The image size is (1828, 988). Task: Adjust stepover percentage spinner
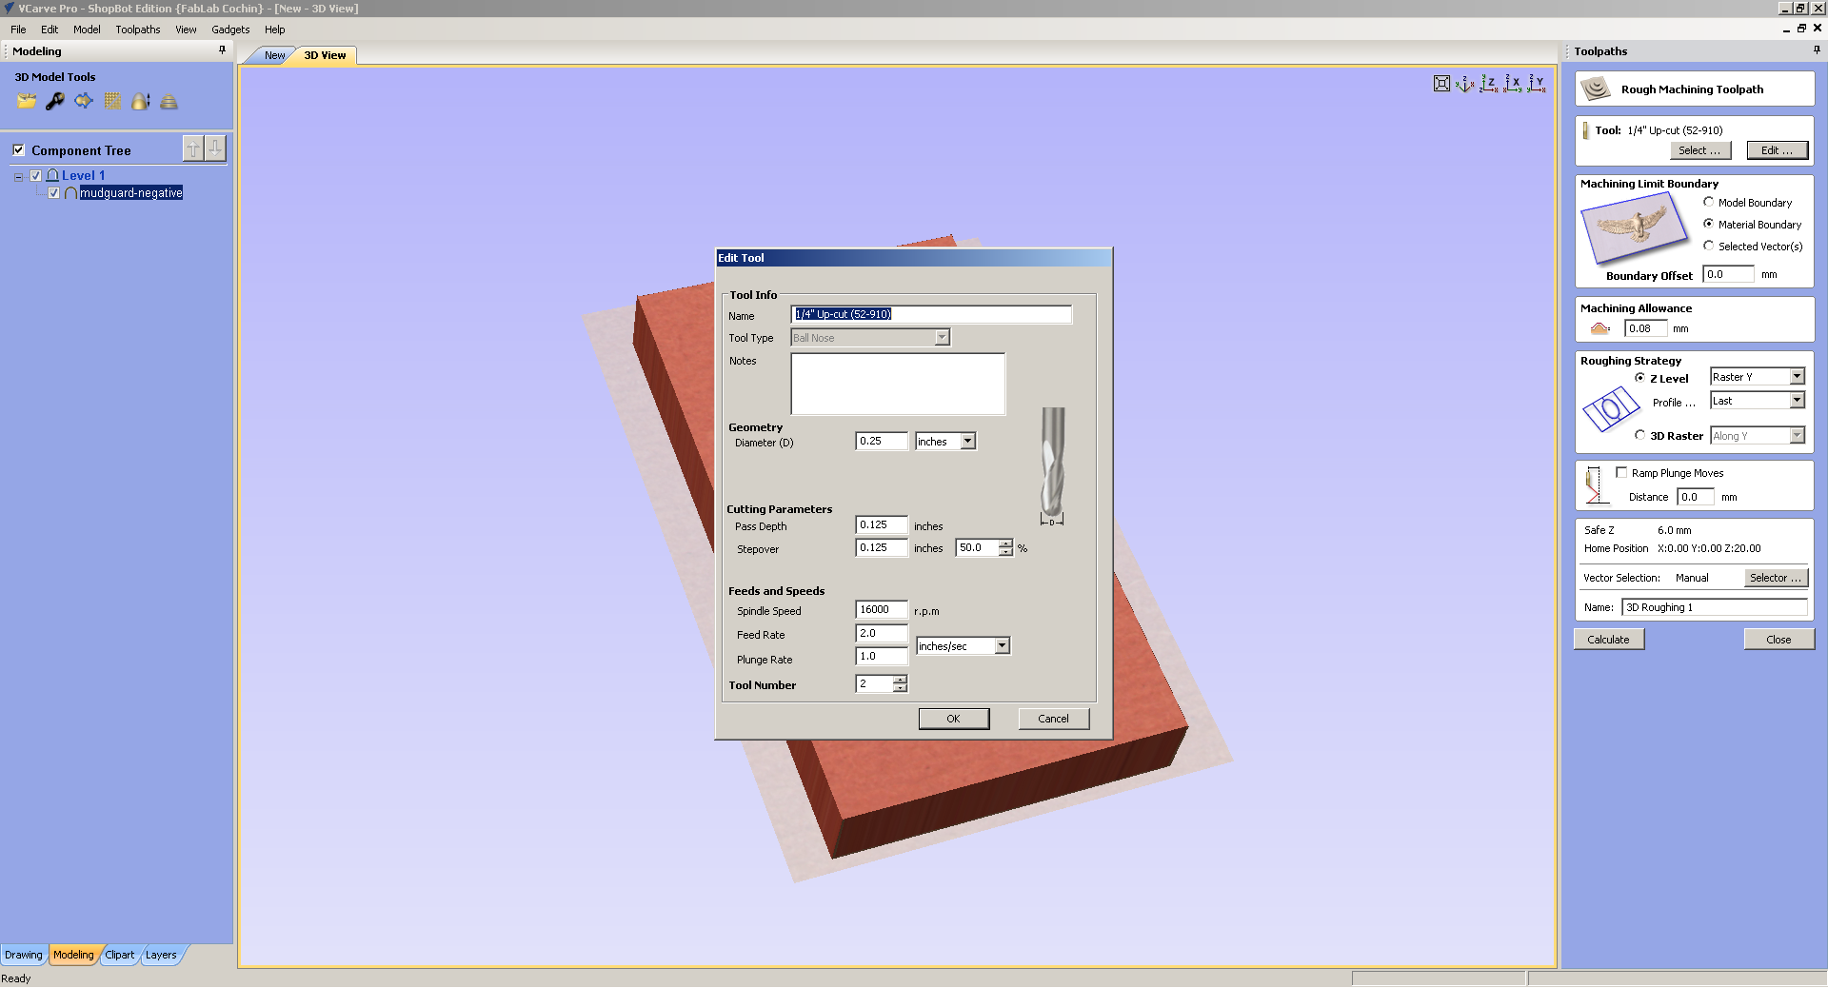pyautogui.click(x=1005, y=548)
